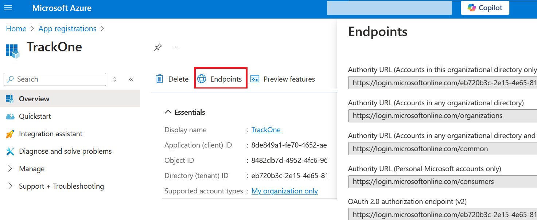Click the top global search bar
The height and width of the screenshot is (220, 537).
pyautogui.click(x=389, y=8)
